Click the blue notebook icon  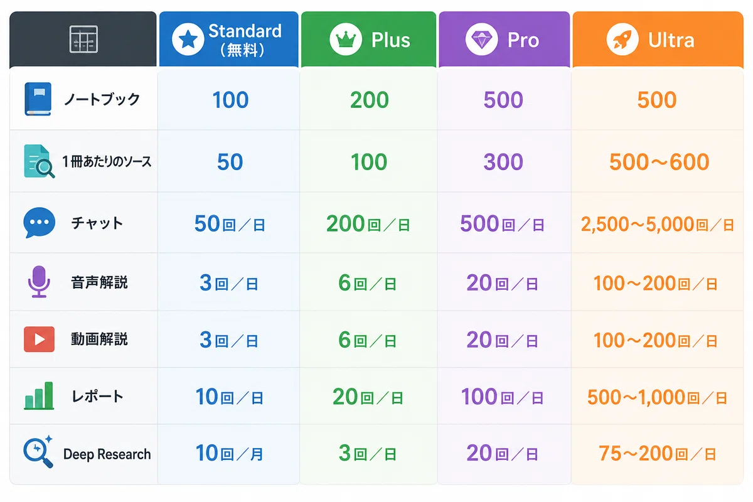point(38,99)
